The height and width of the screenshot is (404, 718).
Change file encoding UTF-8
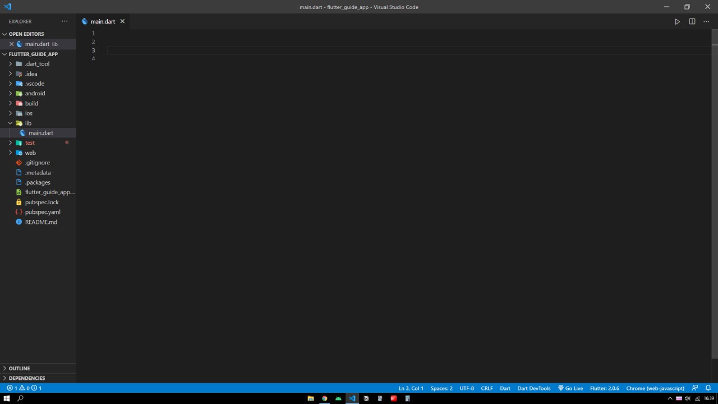tap(467, 388)
